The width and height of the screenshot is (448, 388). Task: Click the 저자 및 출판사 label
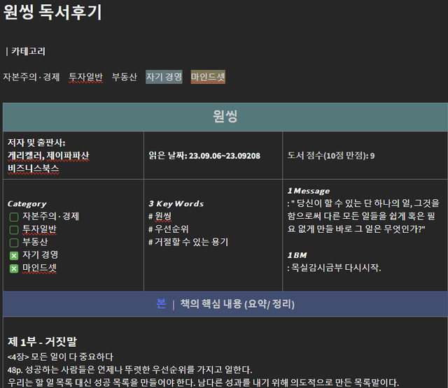[36, 143]
